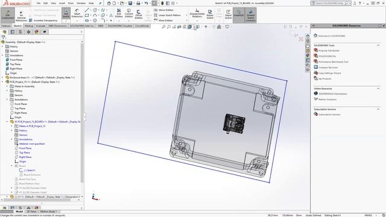Switch to the SOLIDWORKS Add-Ins tab

[x=81, y=26]
